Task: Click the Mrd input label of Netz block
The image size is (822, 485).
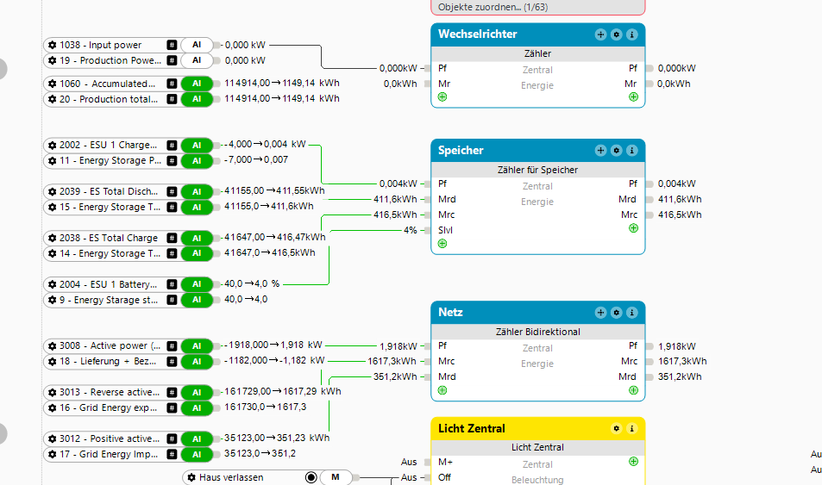Action: tap(447, 376)
